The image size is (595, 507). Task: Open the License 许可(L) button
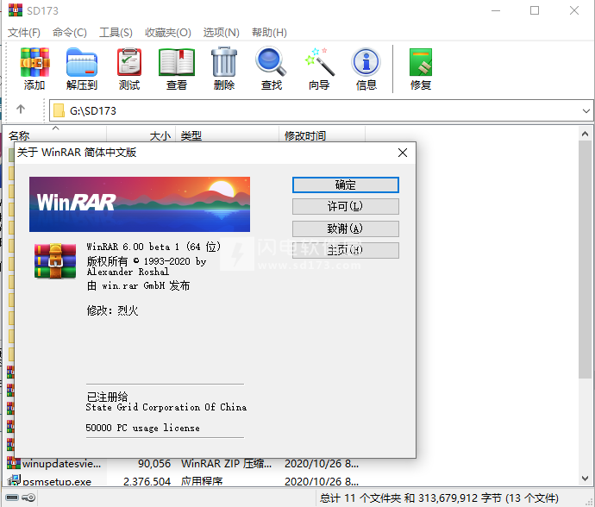pos(345,206)
